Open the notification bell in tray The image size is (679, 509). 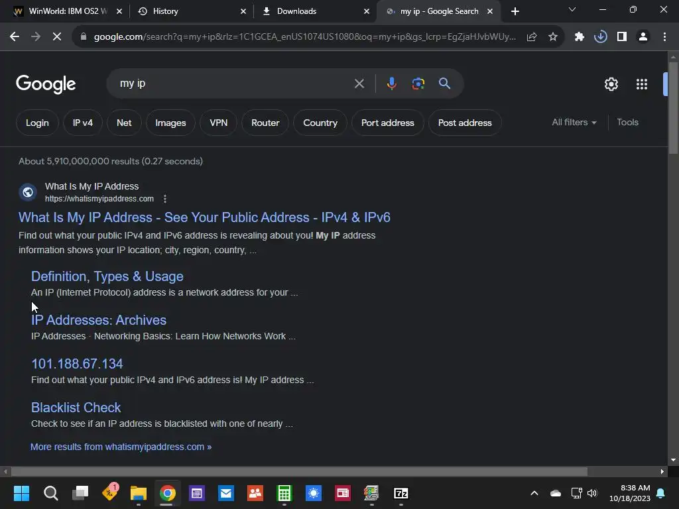[x=661, y=493]
